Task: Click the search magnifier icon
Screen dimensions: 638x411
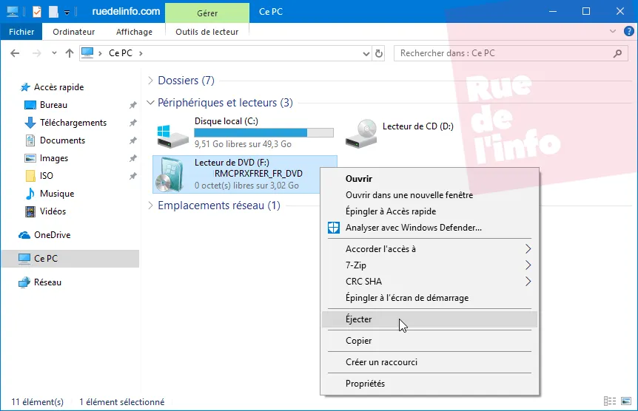Action: click(x=618, y=53)
